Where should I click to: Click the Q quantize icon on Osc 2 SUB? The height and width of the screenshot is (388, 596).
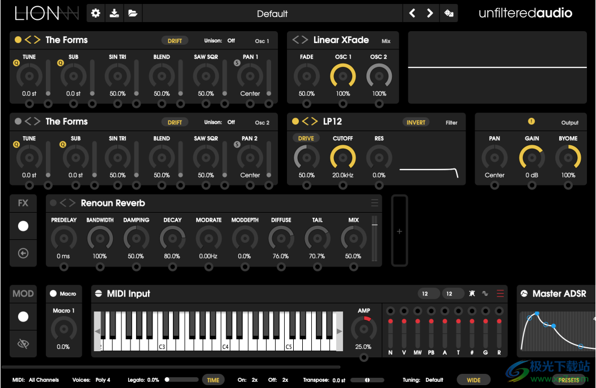[x=63, y=145]
